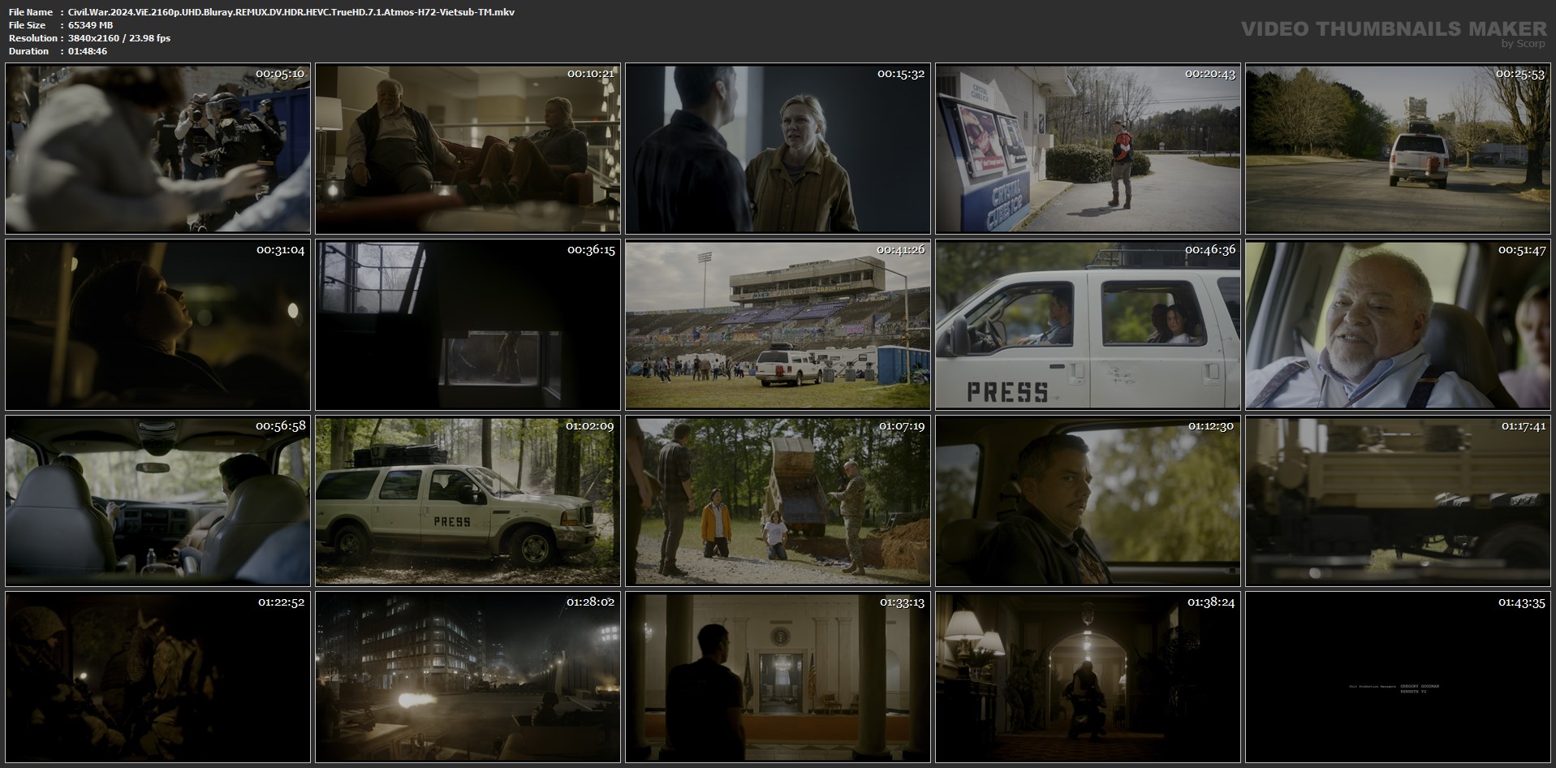Pick the night city frame at 01:28:02
1556x768 pixels.
pos(468,677)
